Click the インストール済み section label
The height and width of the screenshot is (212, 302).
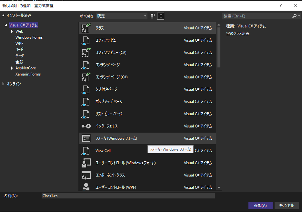pos(19,15)
